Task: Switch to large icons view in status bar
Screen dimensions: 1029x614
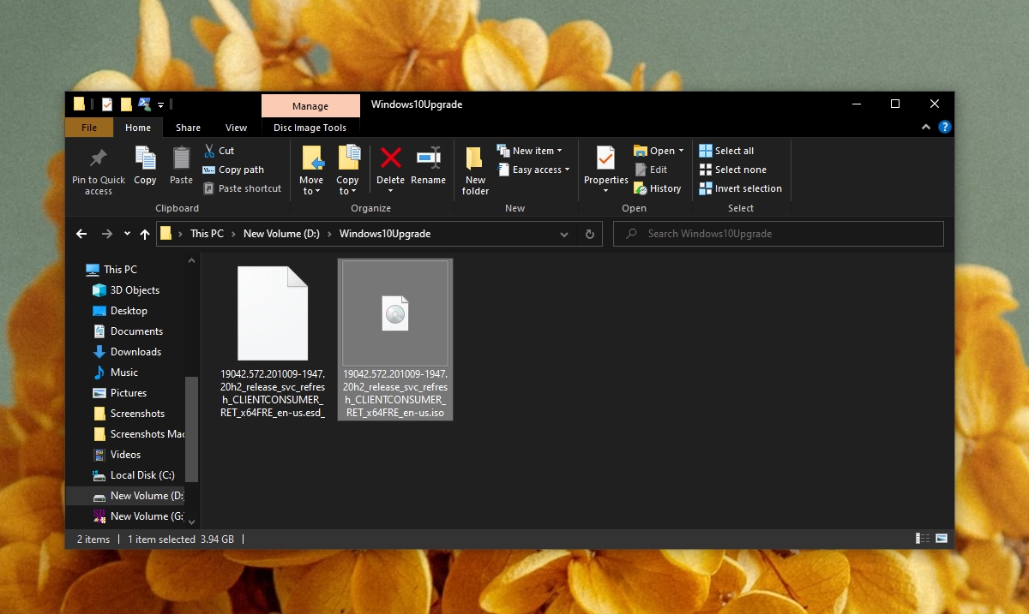Action: pyautogui.click(x=942, y=539)
